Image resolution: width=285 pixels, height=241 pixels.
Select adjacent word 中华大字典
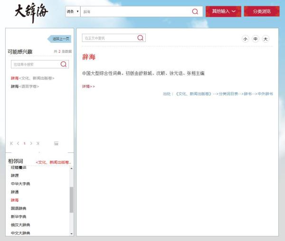(20, 184)
